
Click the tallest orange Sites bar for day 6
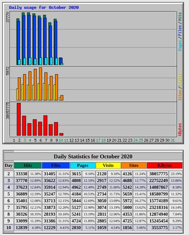coord(41,84)
